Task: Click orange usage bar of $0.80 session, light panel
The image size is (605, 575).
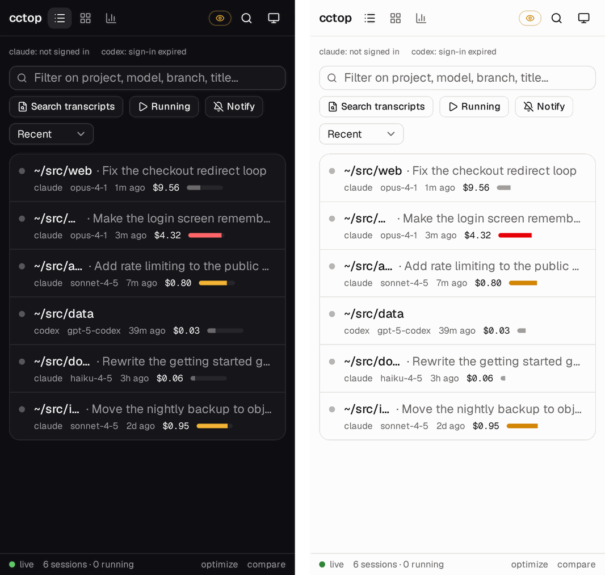Action: point(523,283)
